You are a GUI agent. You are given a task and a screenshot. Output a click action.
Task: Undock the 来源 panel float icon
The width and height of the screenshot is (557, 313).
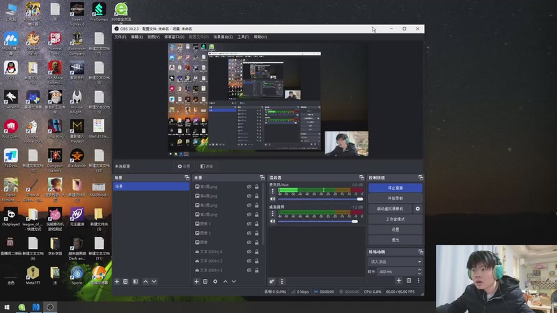click(x=262, y=177)
